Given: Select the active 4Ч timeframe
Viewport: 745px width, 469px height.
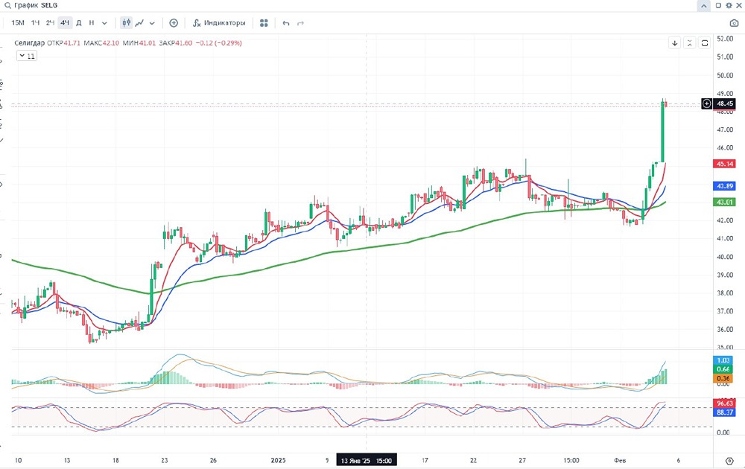Looking at the screenshot, I should [65, 23].
